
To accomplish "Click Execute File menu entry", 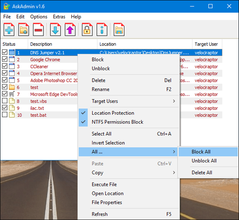I will (129, 185).
